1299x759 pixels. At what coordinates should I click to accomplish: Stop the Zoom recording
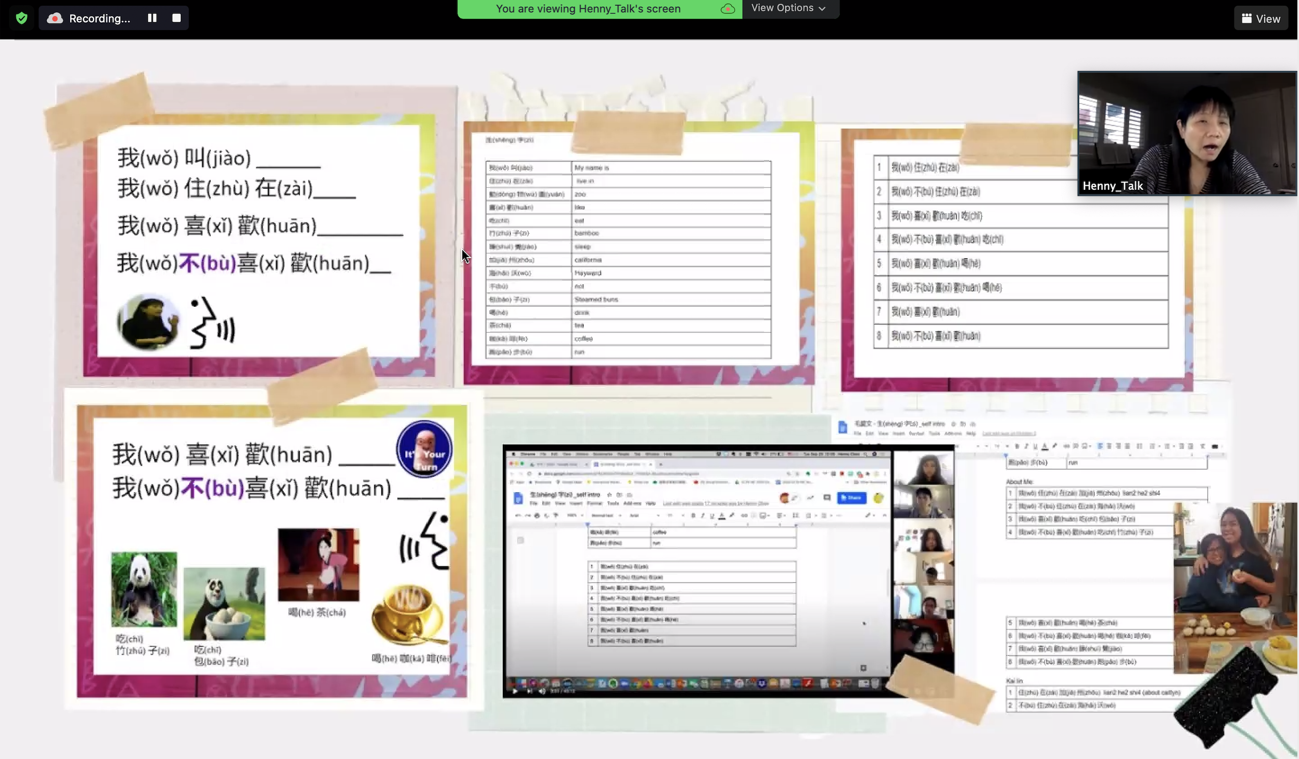pos(176,18)
